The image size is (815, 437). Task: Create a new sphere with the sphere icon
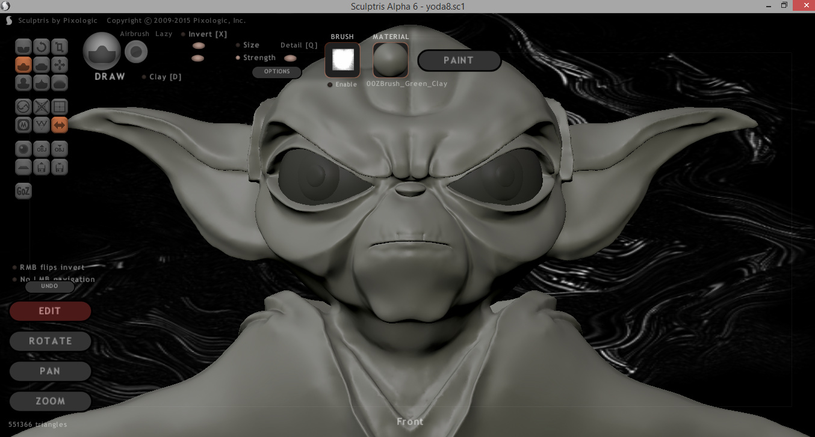pyautogui.click(x=23, y=148)
